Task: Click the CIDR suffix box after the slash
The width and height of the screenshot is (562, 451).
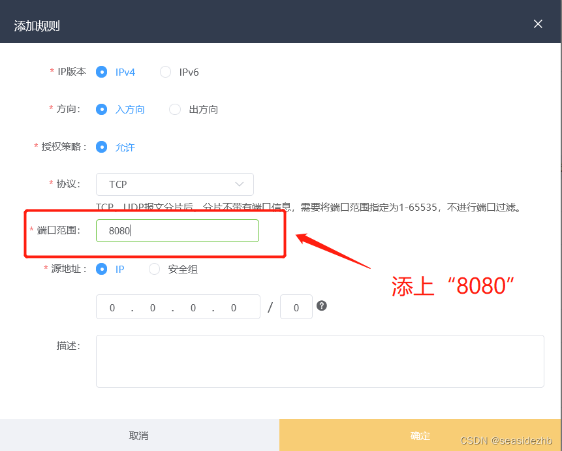Action: click(x=296, y=307)
